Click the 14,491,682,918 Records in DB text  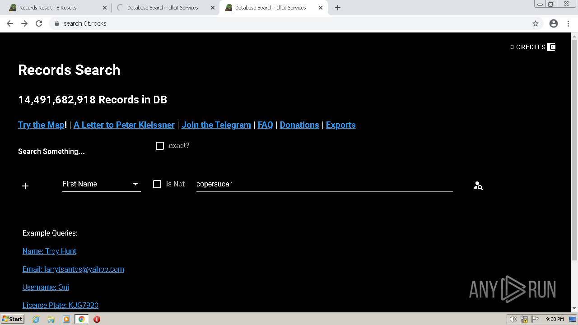click(x=93, y=100)
